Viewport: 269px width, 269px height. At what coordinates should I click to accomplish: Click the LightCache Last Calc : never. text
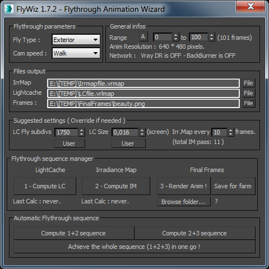36,201
